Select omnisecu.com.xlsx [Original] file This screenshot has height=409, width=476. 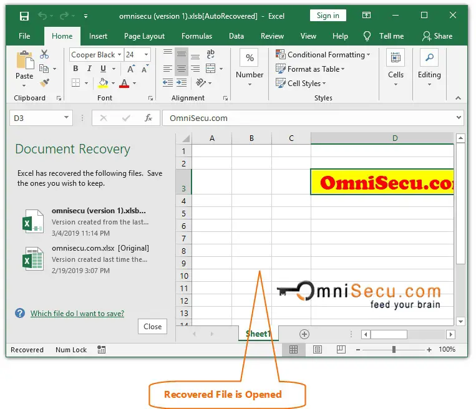(87, 259)
